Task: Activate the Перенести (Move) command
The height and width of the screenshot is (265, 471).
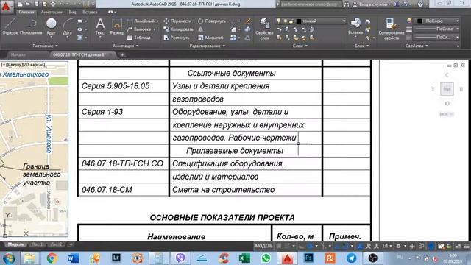Action: click(x=177, y=21)
